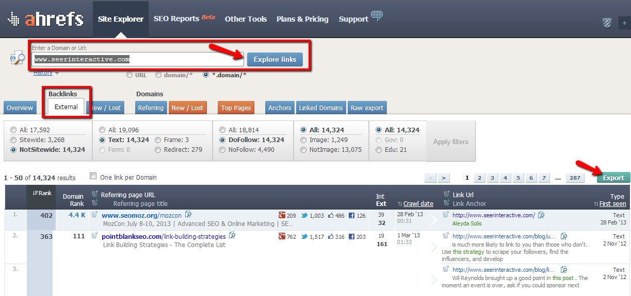Screen dimensions: 631x296
Task: Open the Other Tools menu
Action: [x=246, y=19]
